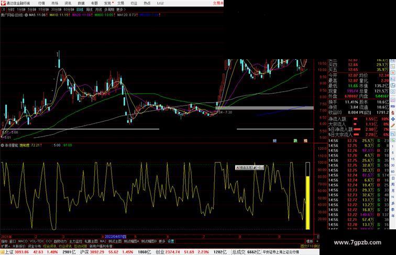Open the 关联报价 tab
Screen dimensions: 396x255
19,246
